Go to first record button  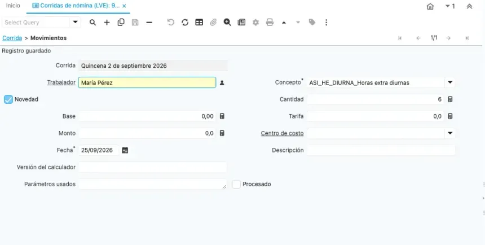coord(400,38)
